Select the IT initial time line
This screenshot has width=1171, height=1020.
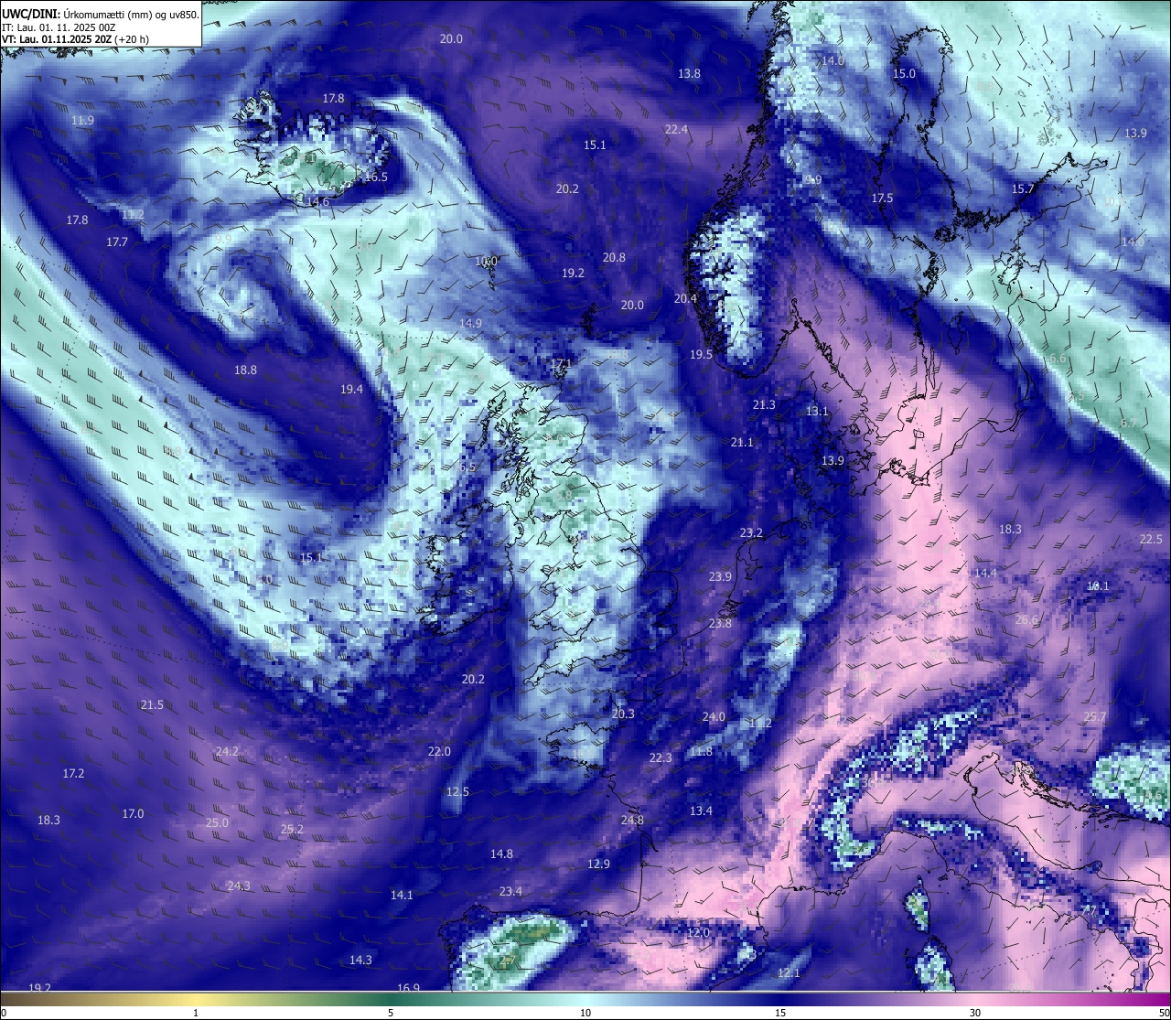click(59, 27)
